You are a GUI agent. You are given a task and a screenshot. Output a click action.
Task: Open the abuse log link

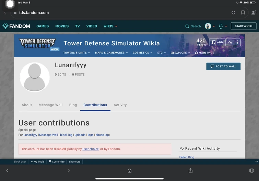102,135
